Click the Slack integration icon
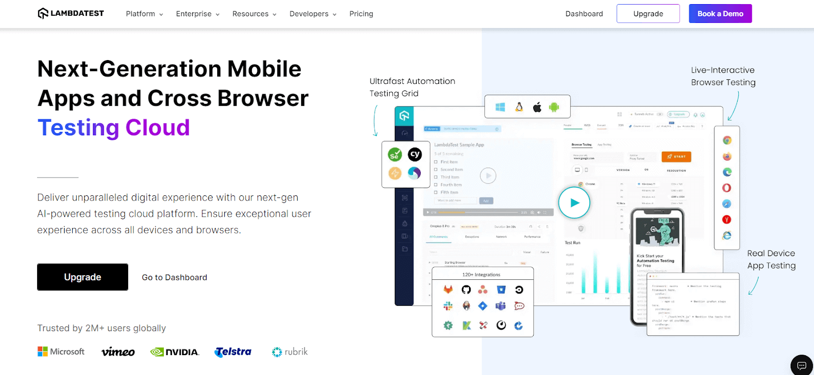The image size is (814, 375). click(448, 306)
